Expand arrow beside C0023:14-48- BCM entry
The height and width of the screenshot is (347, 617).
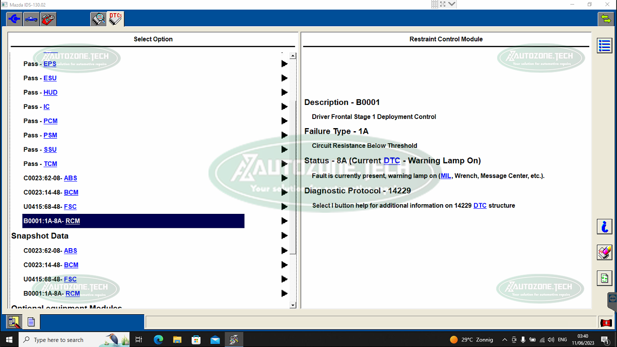coord(284,193)
